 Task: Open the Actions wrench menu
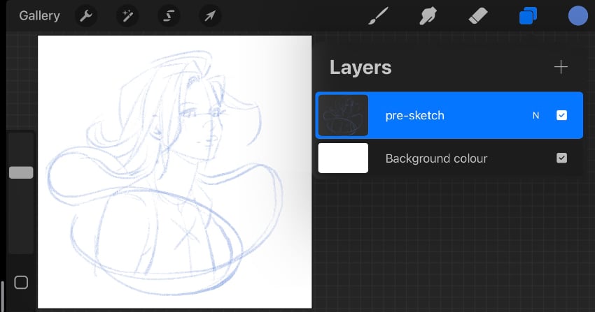click(x=86, y=16)
